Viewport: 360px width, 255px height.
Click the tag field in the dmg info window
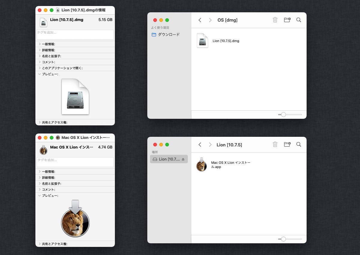(x=75, y=34)
